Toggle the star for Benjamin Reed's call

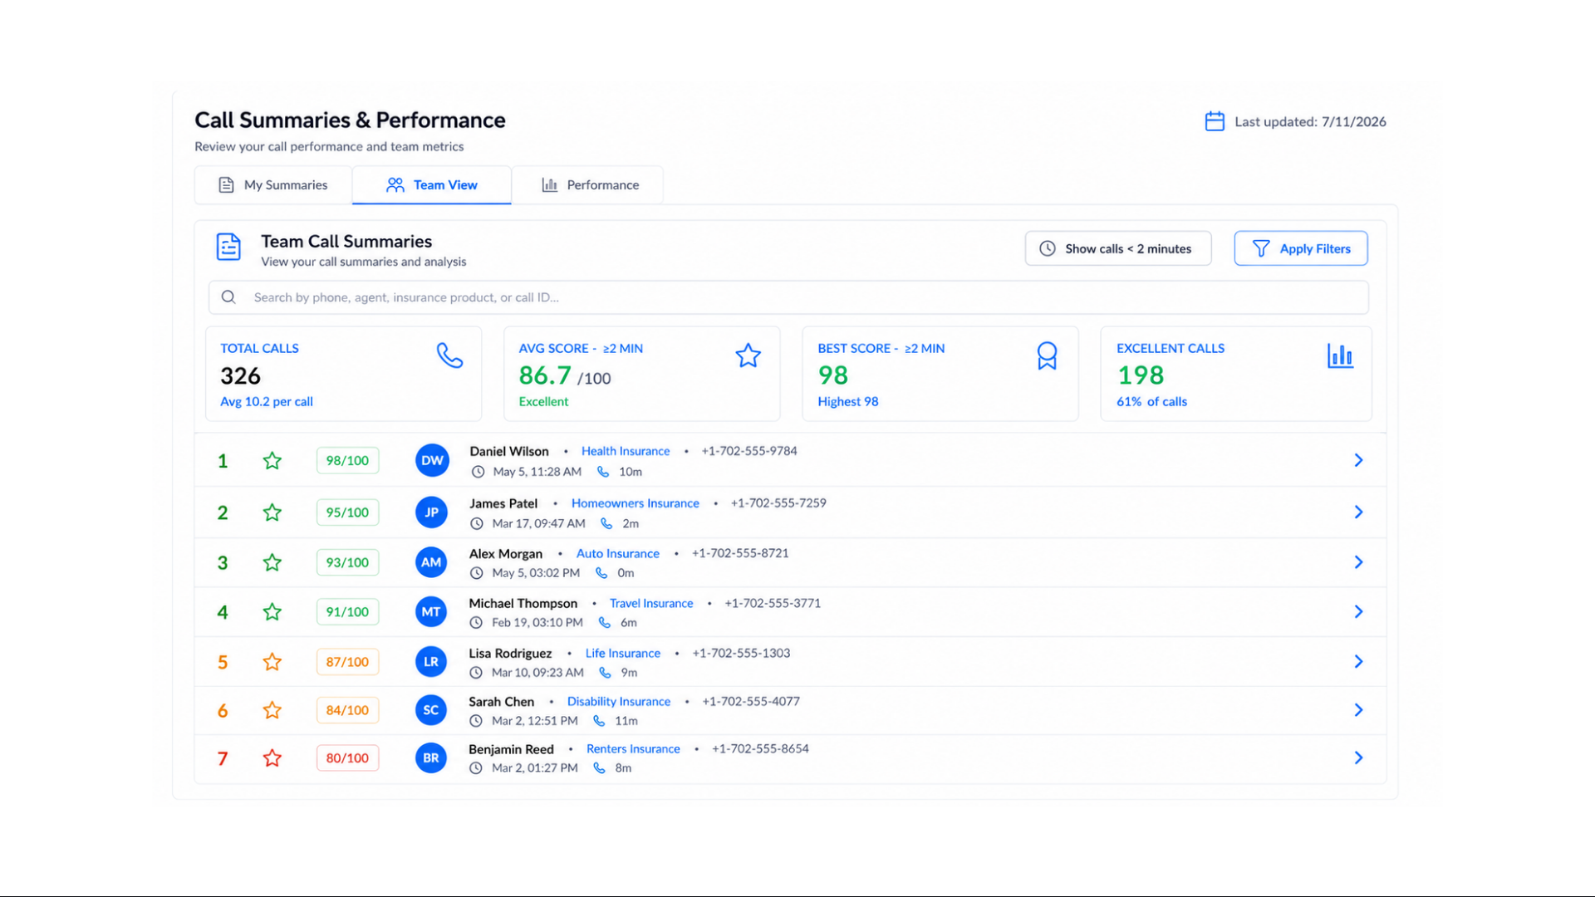(x=272, y=758)
